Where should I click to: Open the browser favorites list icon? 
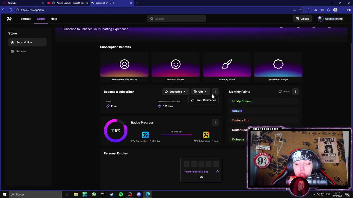[322, 10]
